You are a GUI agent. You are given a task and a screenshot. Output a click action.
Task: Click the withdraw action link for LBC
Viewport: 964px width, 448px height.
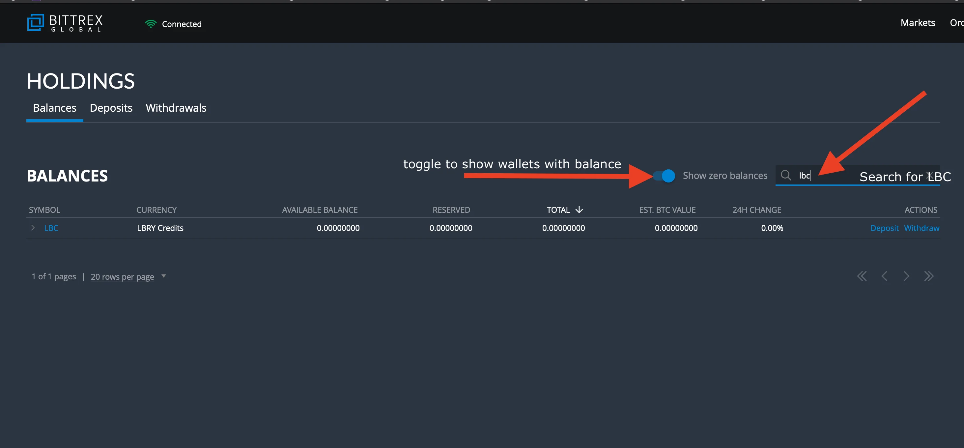[x=922, y=228]
